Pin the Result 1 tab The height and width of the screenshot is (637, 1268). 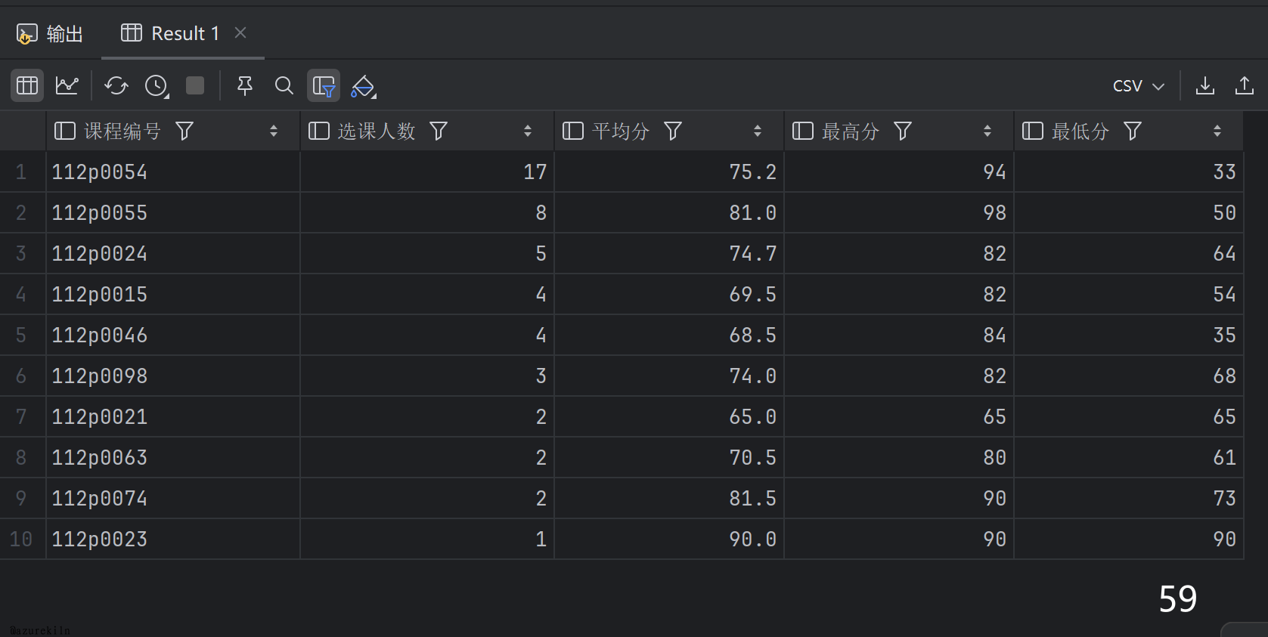pyautogui.click(x=244, y=85)
